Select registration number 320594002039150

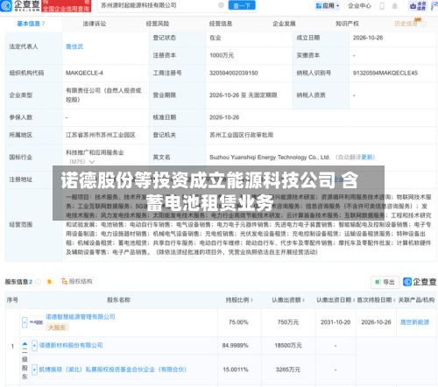234,73
